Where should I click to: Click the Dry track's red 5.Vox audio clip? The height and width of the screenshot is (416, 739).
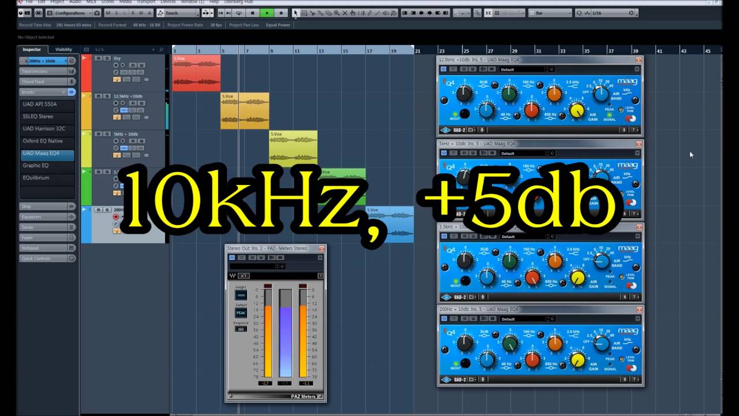click(196, 73)
